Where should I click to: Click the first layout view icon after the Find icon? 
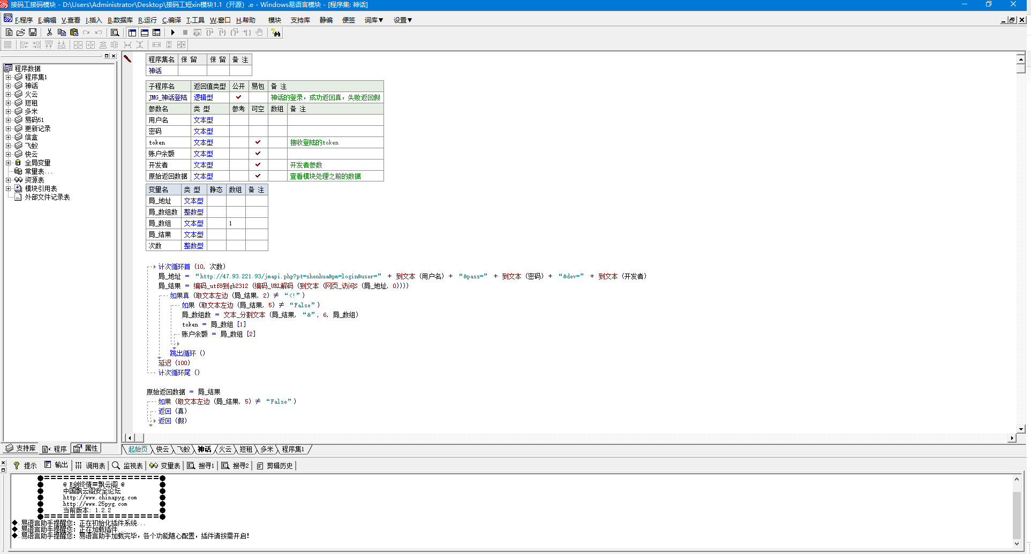132,32
